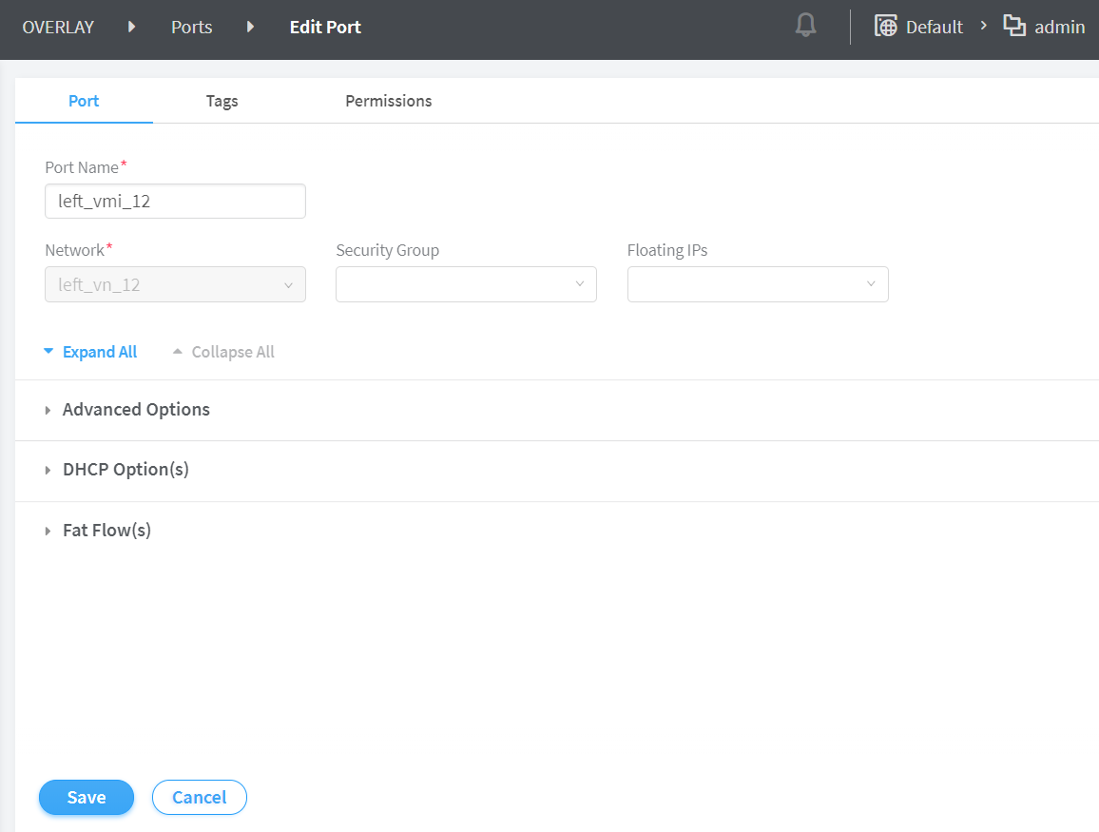Expand the Fat Flow(s) section
This screenshot has height=832, width=1099.
point(106,531)
